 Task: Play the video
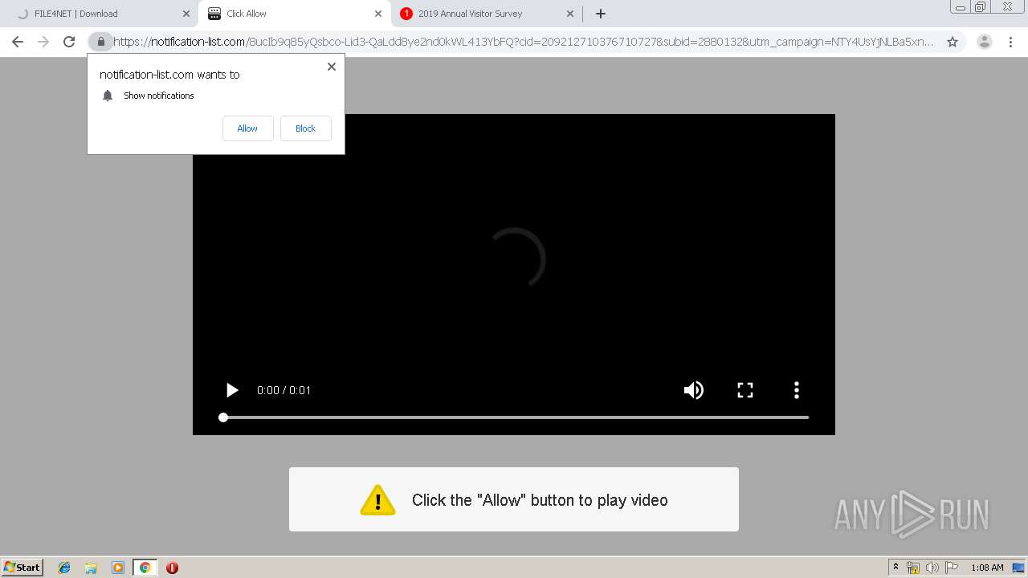coord(231,390)
